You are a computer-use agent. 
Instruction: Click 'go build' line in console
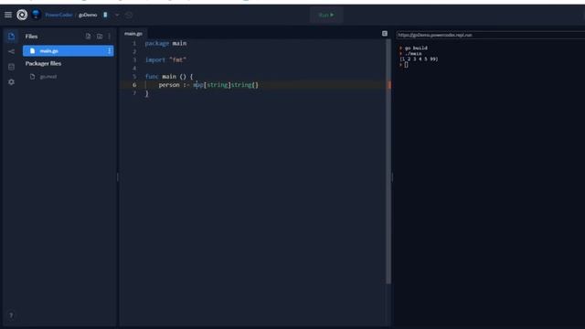click(x=416, y=48)
